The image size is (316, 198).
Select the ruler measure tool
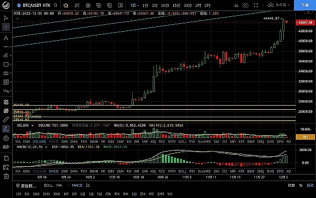tap(6, 119)
